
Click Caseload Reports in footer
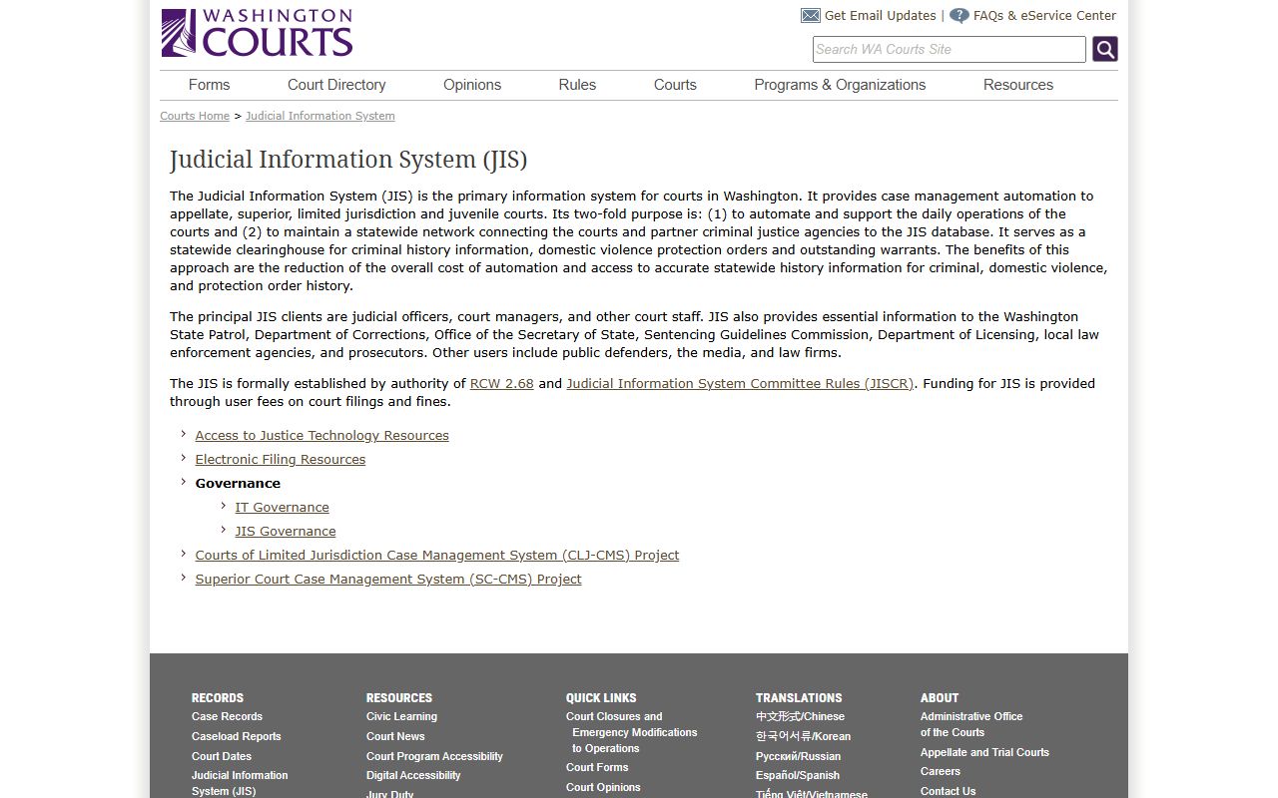(x=237, y=736)
